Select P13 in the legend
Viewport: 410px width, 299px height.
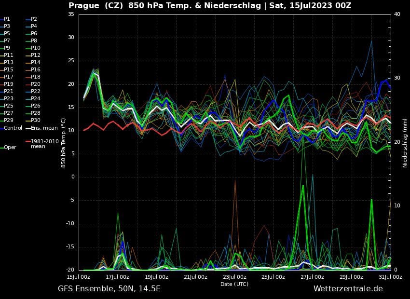click(8, 62)
